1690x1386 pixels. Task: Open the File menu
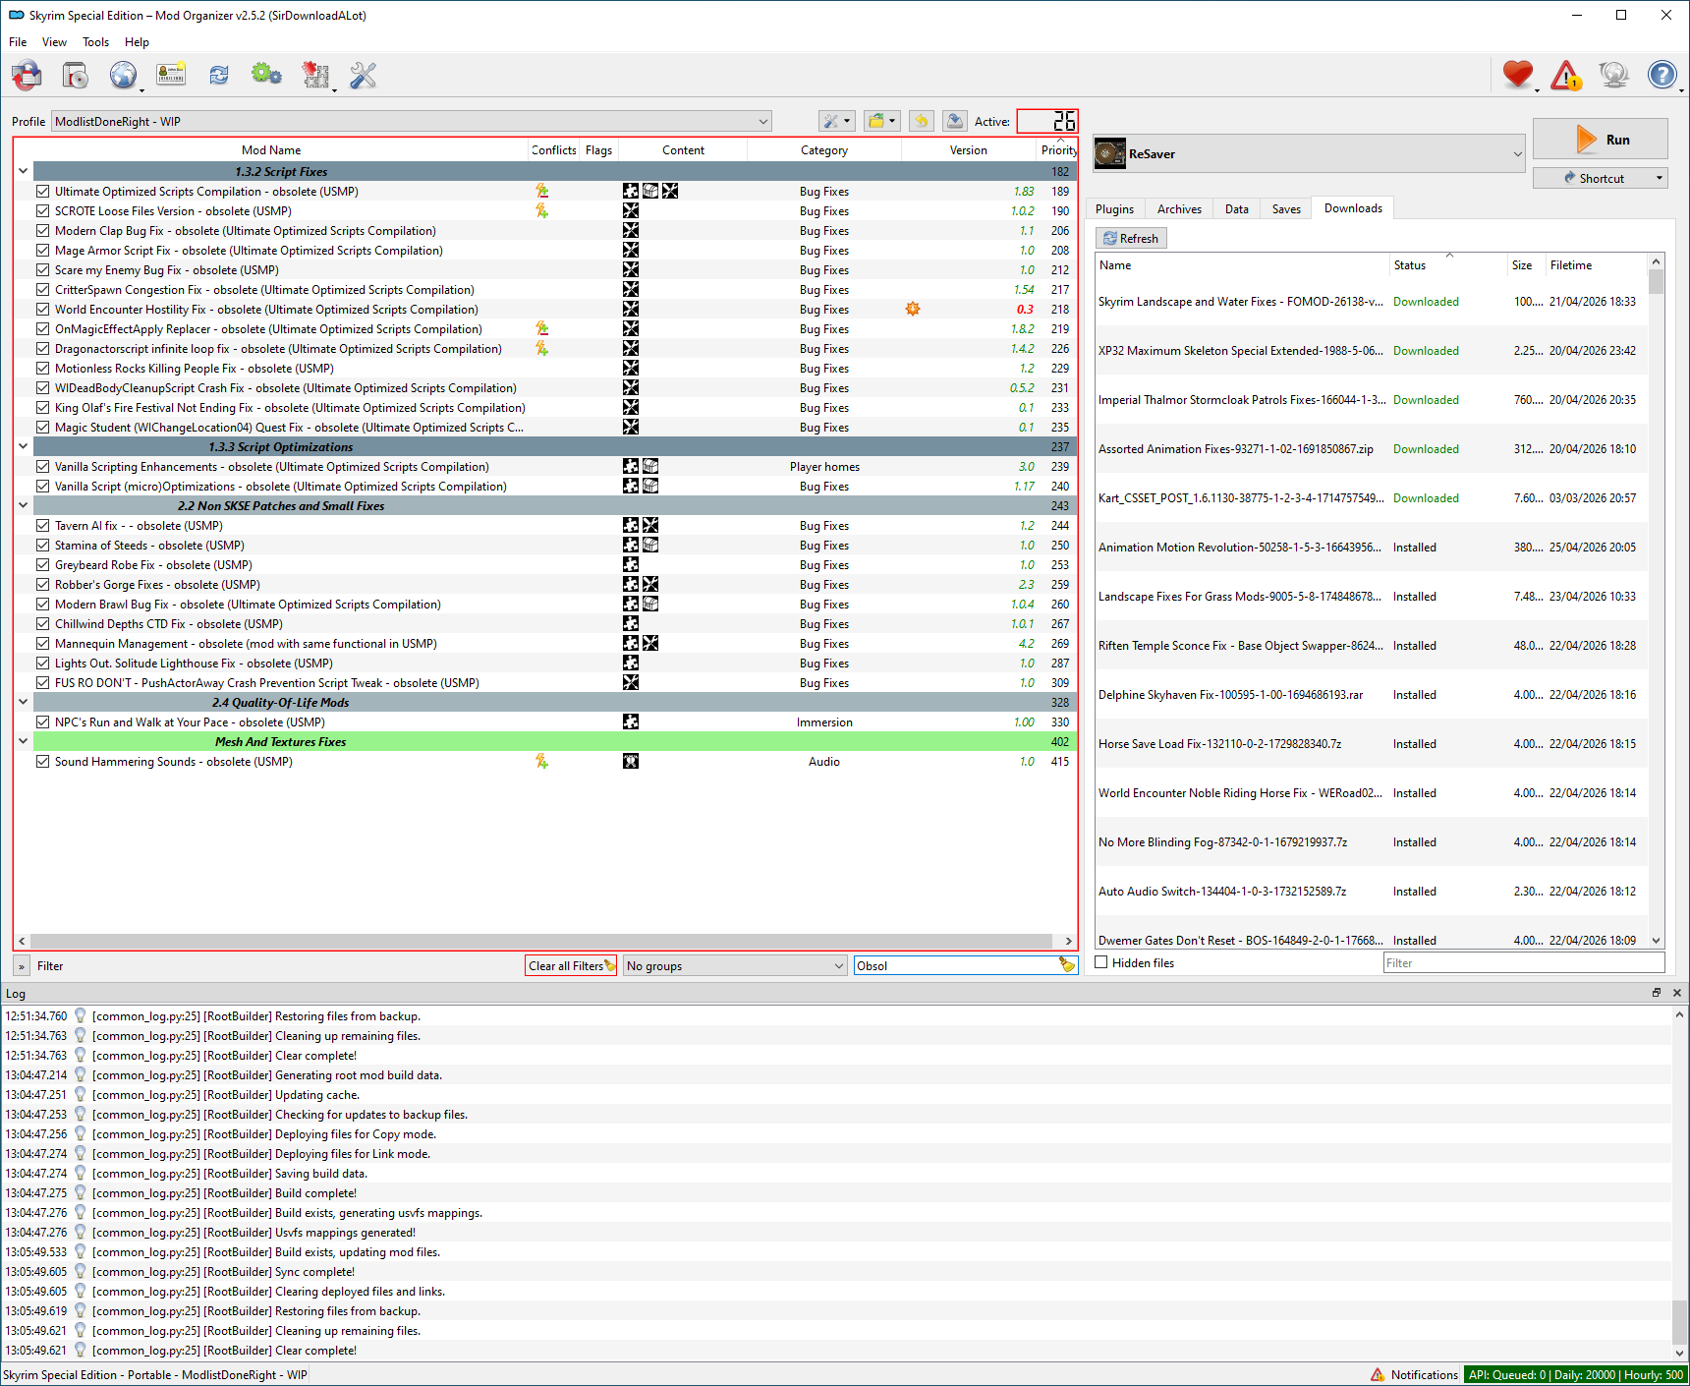click(x=18, y=42)
